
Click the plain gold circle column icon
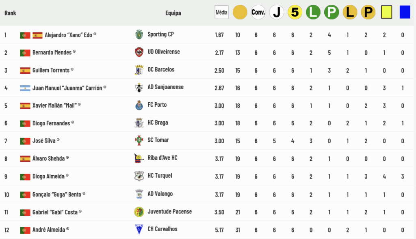[240, 13]
